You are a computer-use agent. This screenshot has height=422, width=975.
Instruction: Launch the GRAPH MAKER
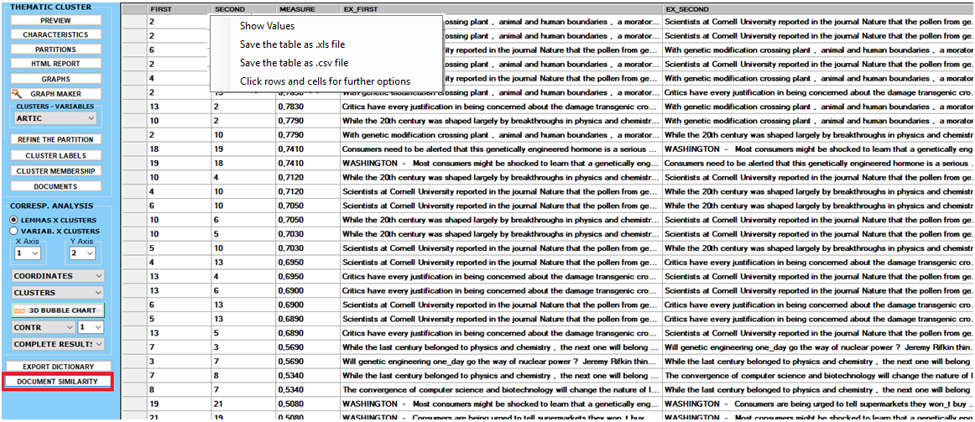pyautogui.click(x=55, y=94)
